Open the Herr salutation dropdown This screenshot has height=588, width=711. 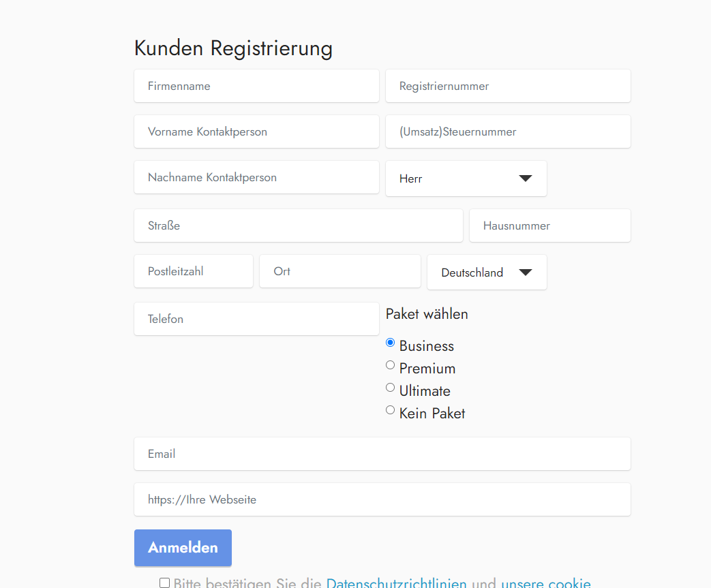(x=466, y=179)
